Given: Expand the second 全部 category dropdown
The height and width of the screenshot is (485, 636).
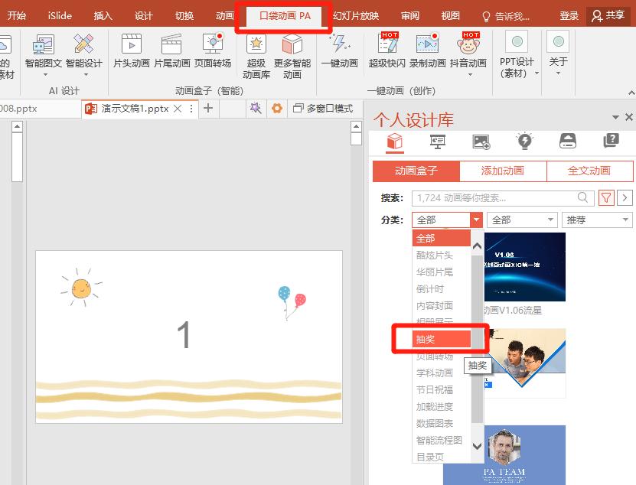Looking at the screenshot, I should click(522, 220).
